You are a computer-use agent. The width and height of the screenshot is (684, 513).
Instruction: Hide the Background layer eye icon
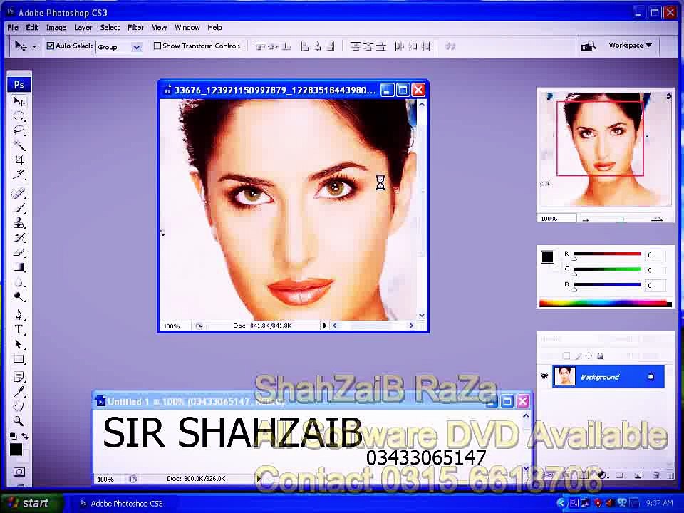tap(544, 375)
